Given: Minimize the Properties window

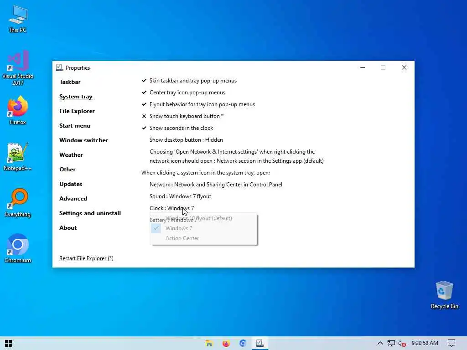Looking at the screenshot, I should [363, 67].
